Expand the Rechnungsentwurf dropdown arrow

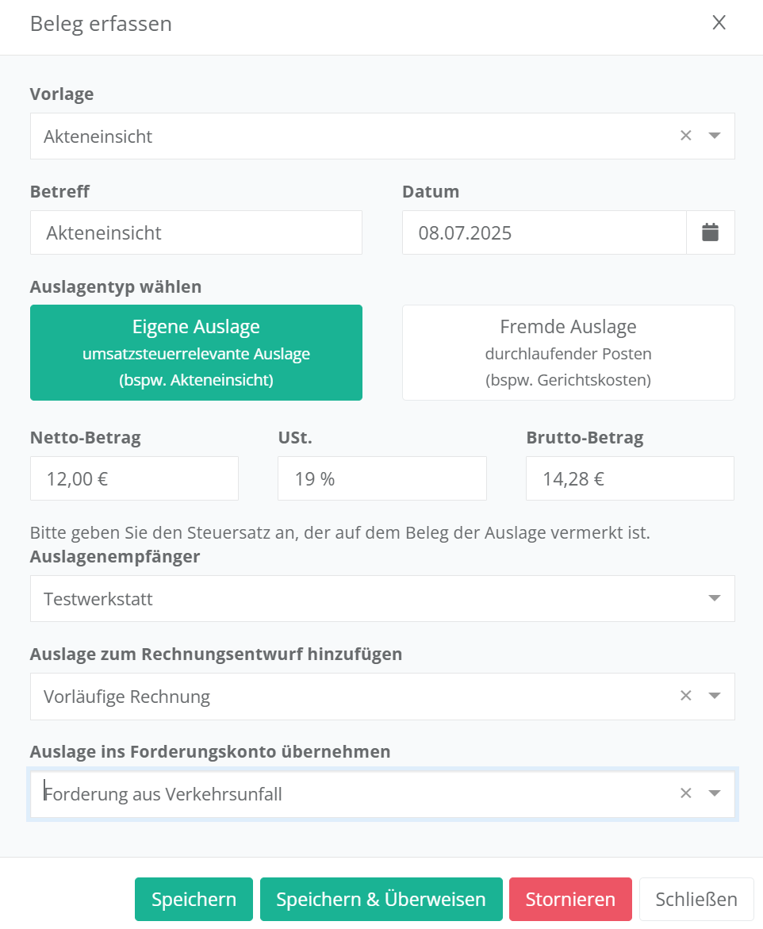tap(715, 696)
